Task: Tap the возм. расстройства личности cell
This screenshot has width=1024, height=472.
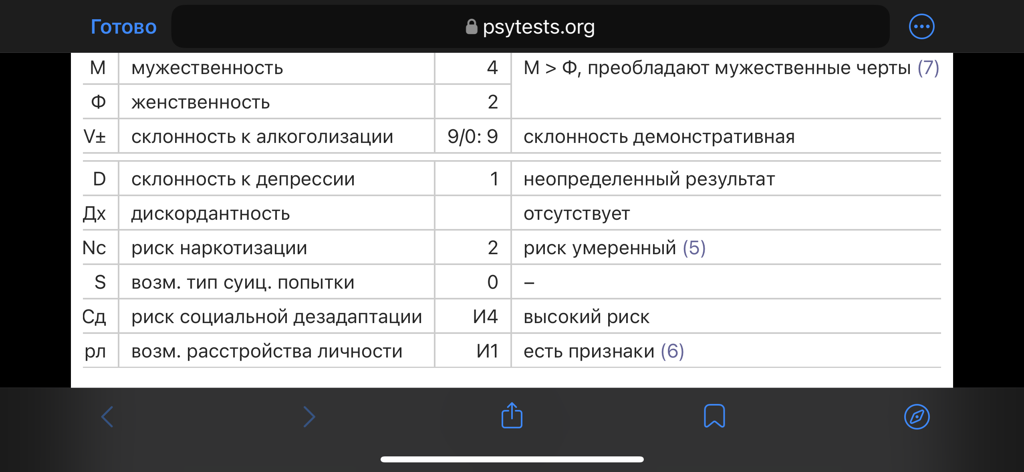Action: tap(266, 351)
